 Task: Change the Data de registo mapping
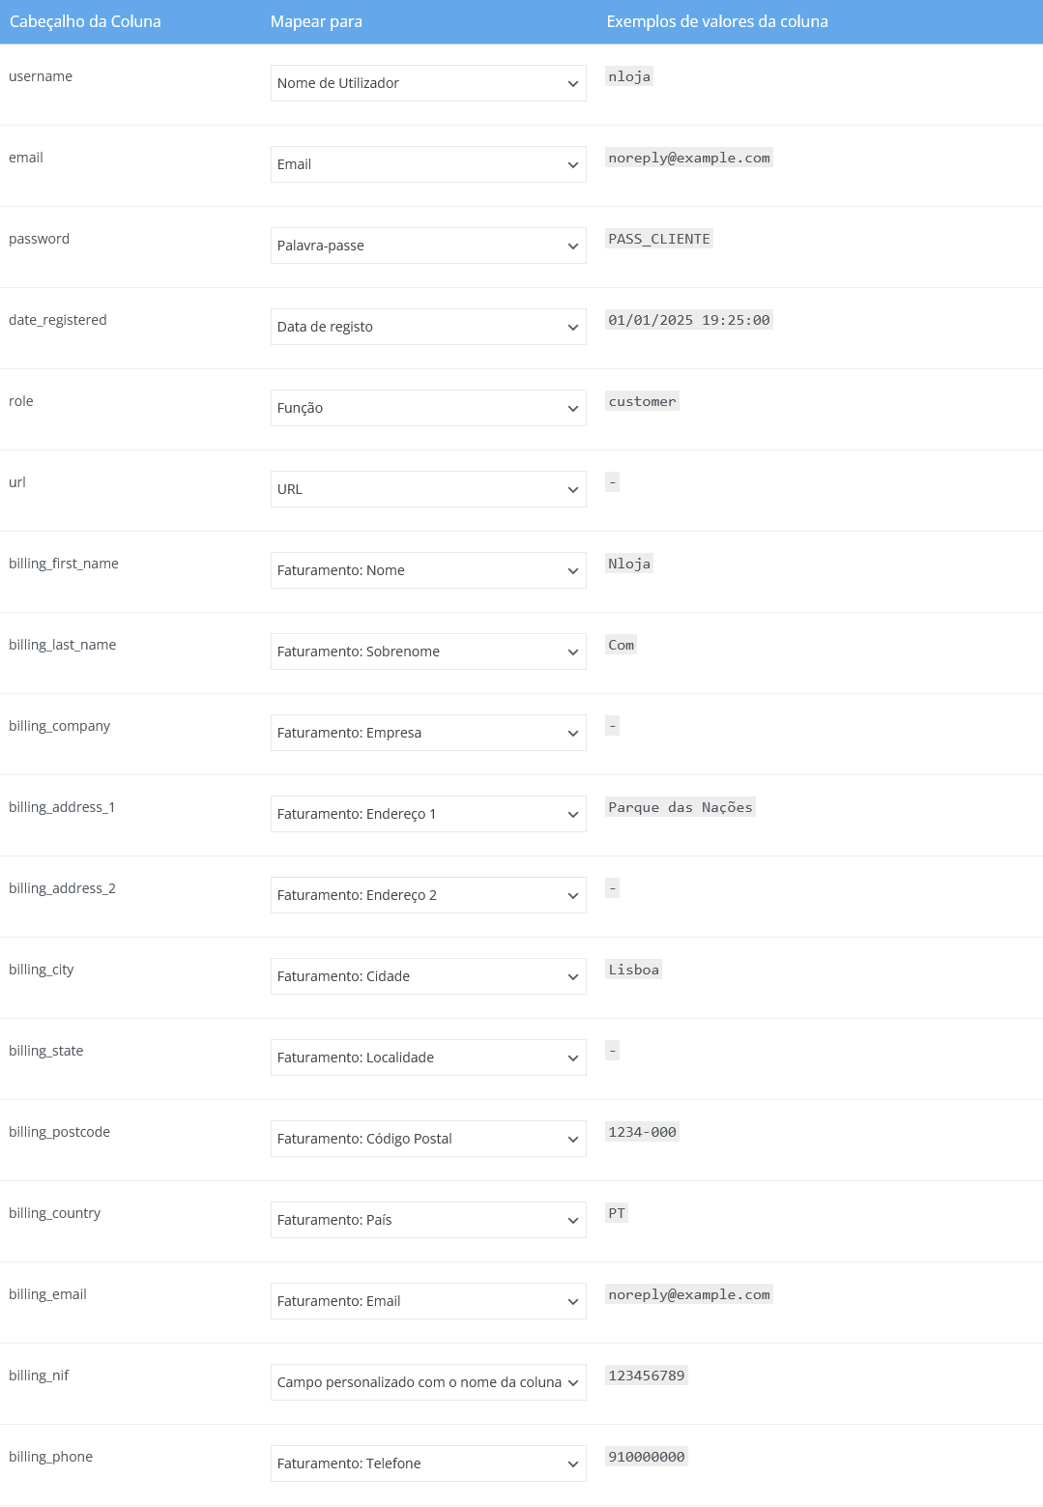click(x=428, y=327)
